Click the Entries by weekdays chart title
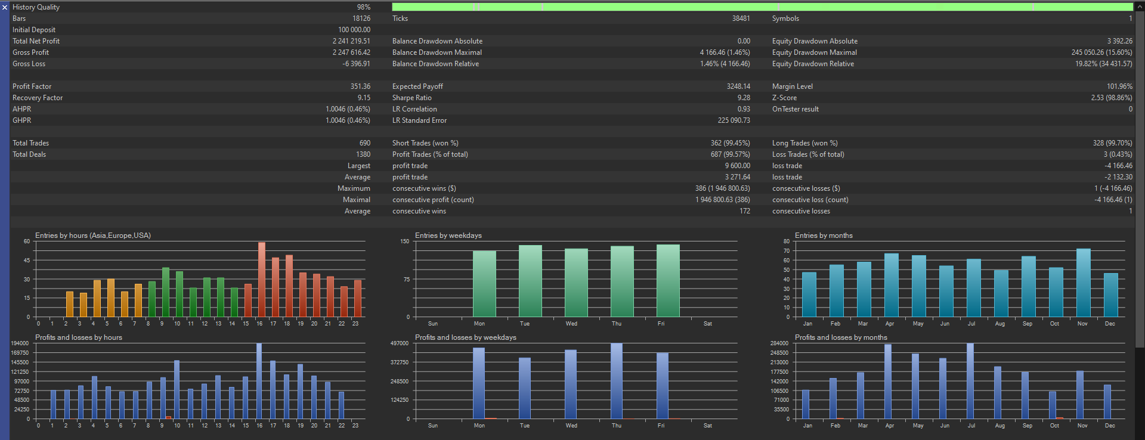 pos(448,236)
